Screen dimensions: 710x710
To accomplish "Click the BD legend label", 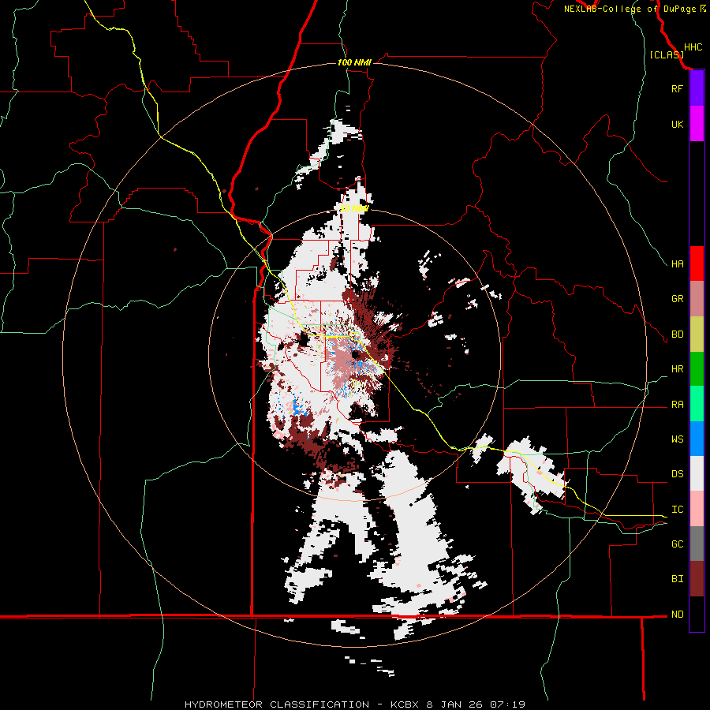I will click(x=677, y=334).
